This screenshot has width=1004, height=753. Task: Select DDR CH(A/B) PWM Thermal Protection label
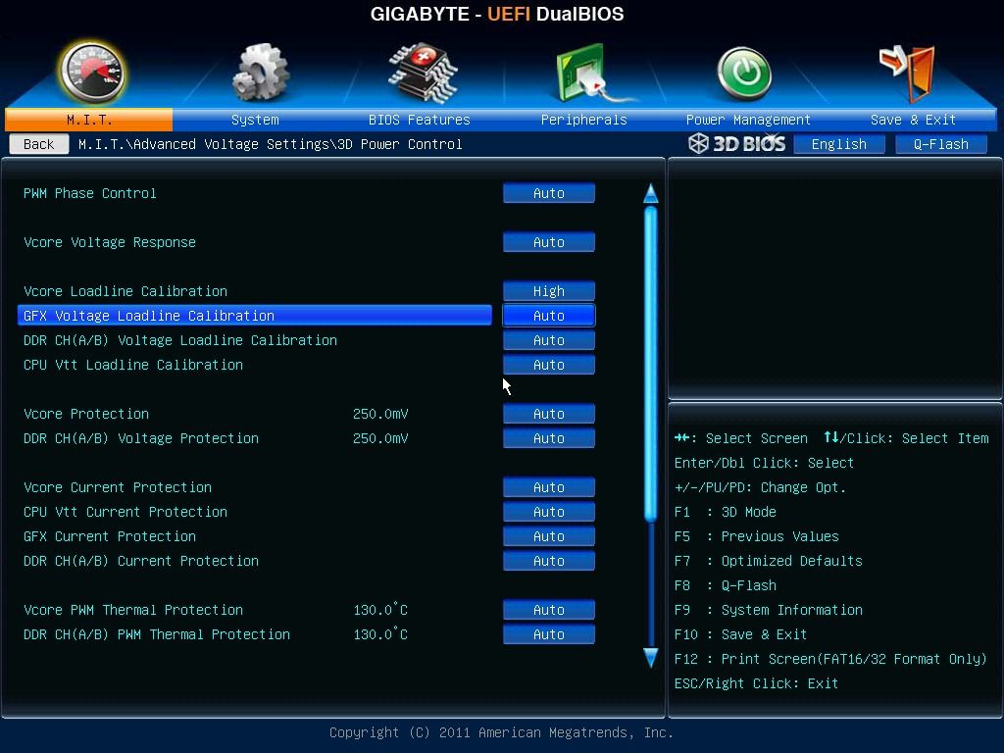click(x=157, y=634)
